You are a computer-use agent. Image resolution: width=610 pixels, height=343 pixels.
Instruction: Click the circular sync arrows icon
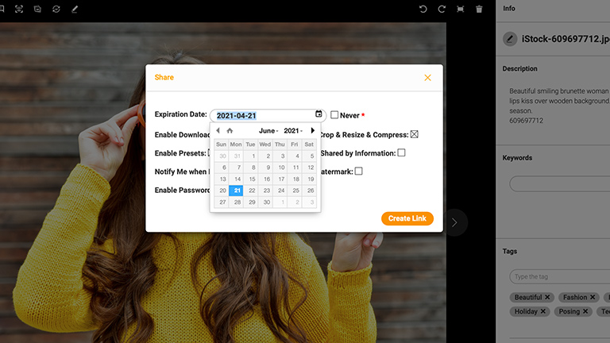tap(56, 9)
